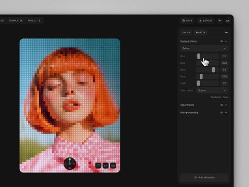Expand the Post-processing section chevron
The width and height of the screenshot is (249, 187).
tap(226, 113)
